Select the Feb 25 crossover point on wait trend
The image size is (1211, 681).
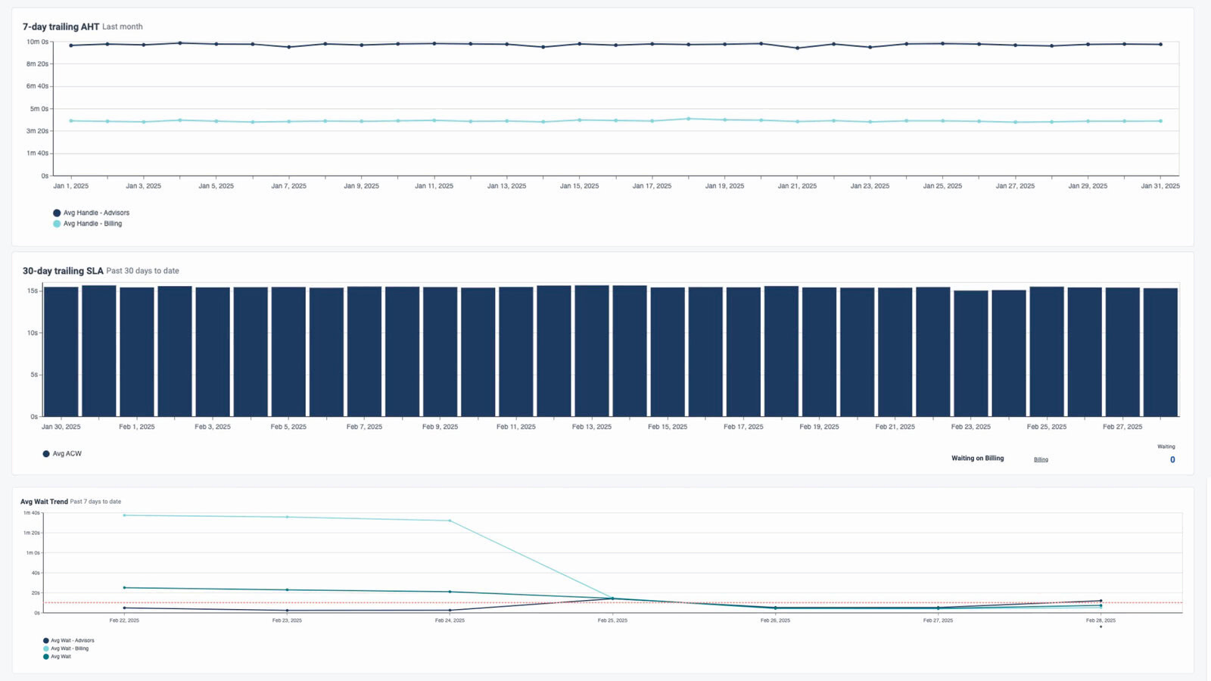pyautogui.click(x=613, y=598)
